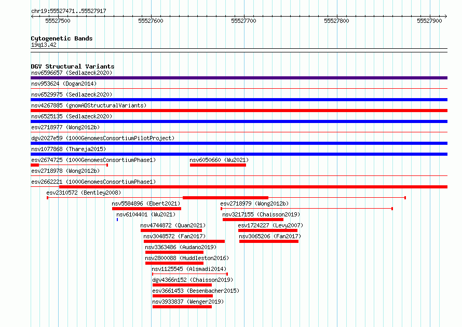Click nsv1125545 (Alsmadi2014) variant label
This screenshot has width=462, height=327.
189,269
